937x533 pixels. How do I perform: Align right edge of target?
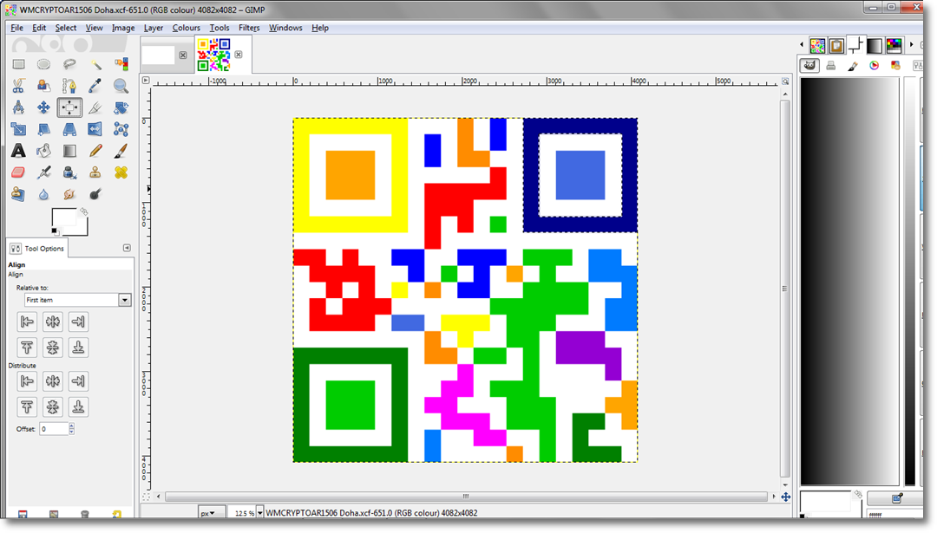78,322
